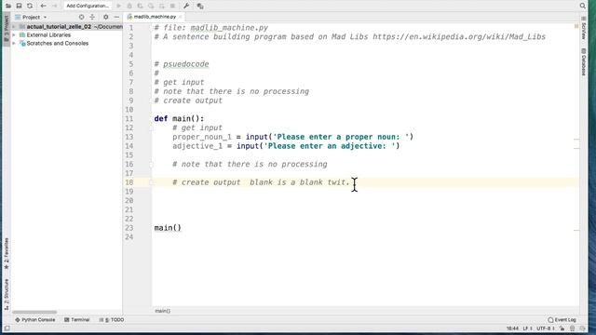Click the Debug bug icon
This screenshot has height=335, width=596.
[x=129, y=6]
